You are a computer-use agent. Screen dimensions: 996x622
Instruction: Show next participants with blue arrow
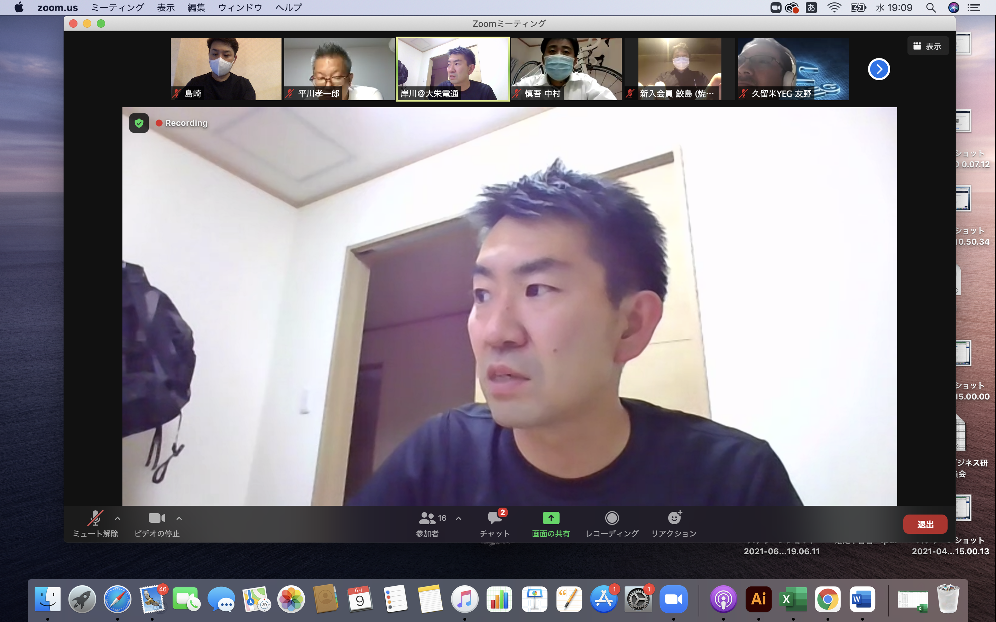click(x=879, y=69)
